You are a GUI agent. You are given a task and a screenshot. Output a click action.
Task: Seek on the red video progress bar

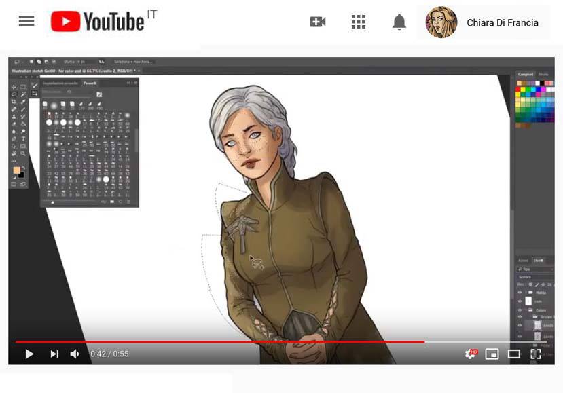point(220,342)
